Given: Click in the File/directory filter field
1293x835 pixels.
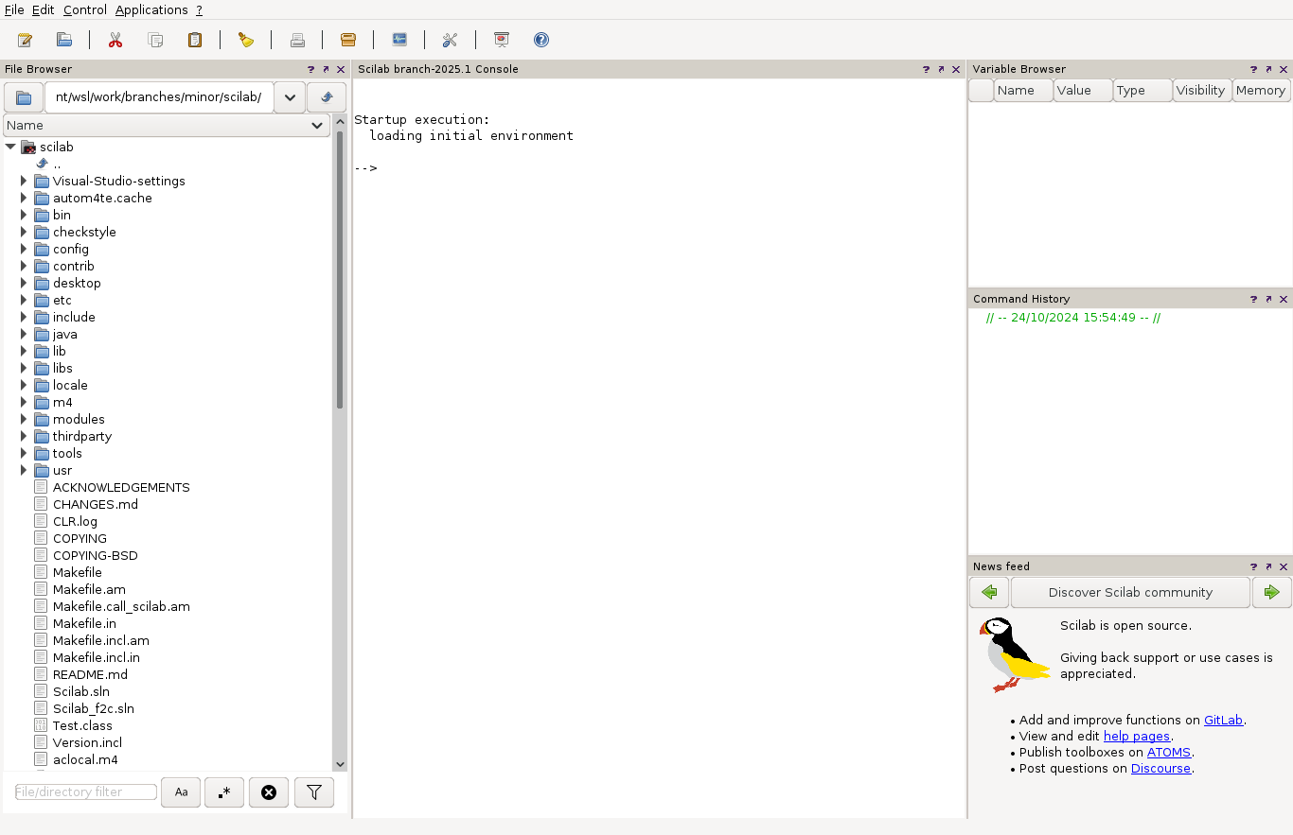Looking at the screenshot, I should [86, 792].
